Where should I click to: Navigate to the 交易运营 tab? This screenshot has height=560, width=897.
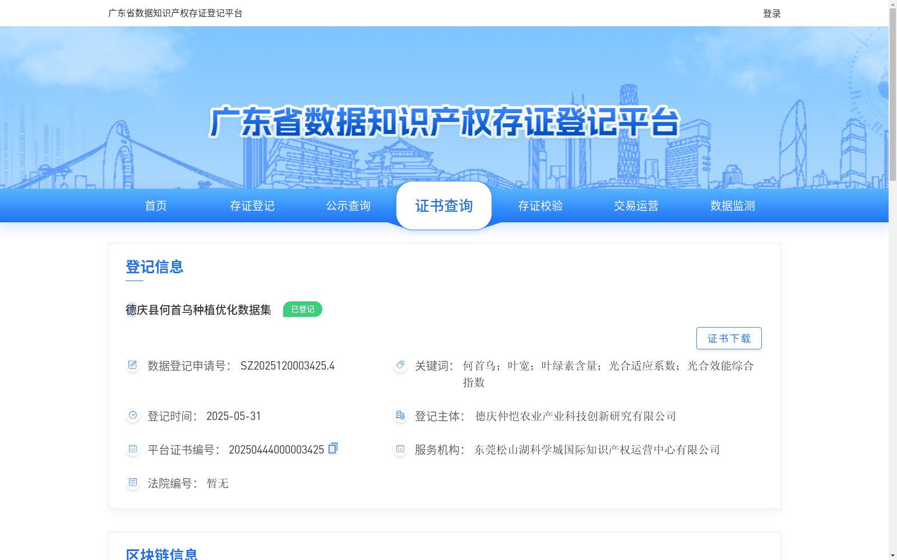(x=636, y=206)
